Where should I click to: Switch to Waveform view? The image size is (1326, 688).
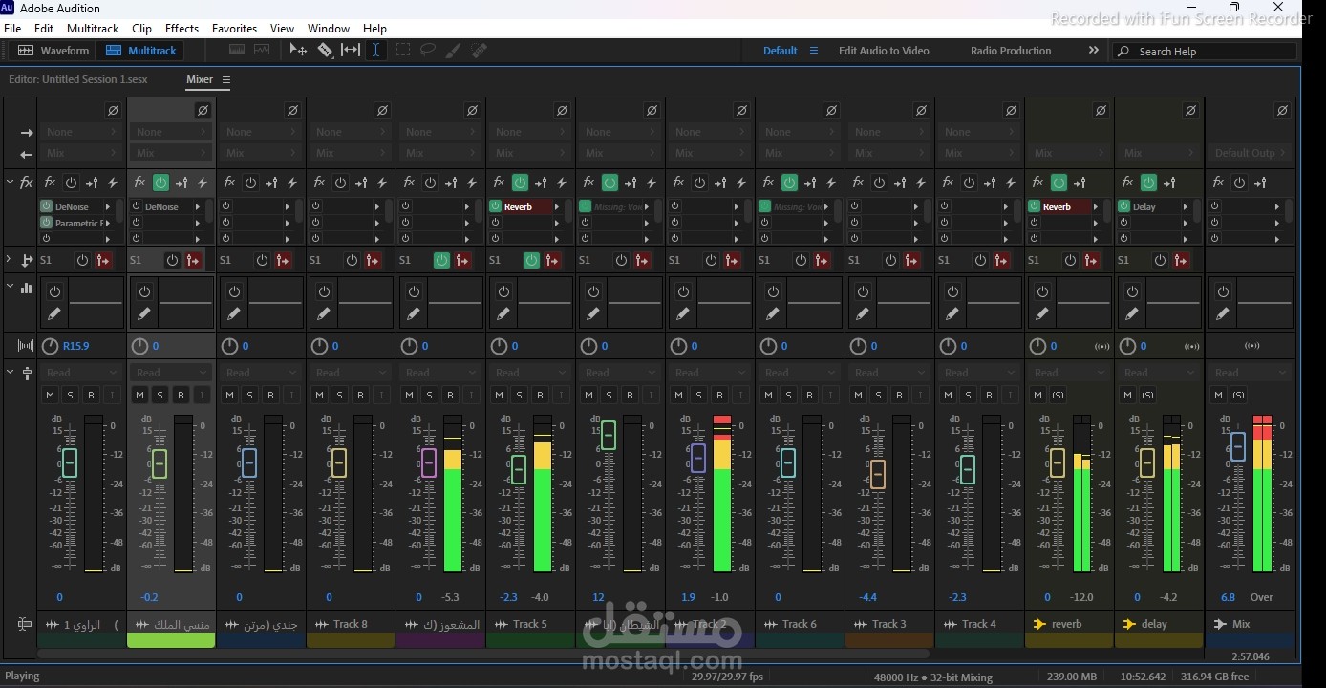(53, 51)
